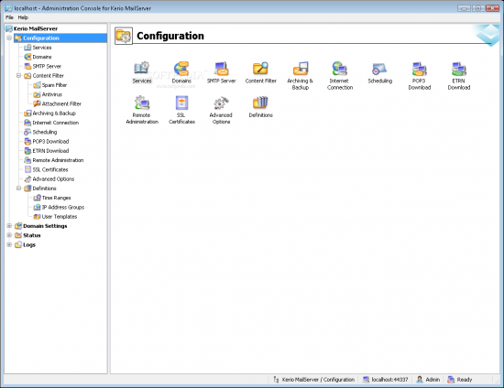504x388 pixels.
Task: Select Domains in the sidebar tree
Action: click(x=42, y=57)
